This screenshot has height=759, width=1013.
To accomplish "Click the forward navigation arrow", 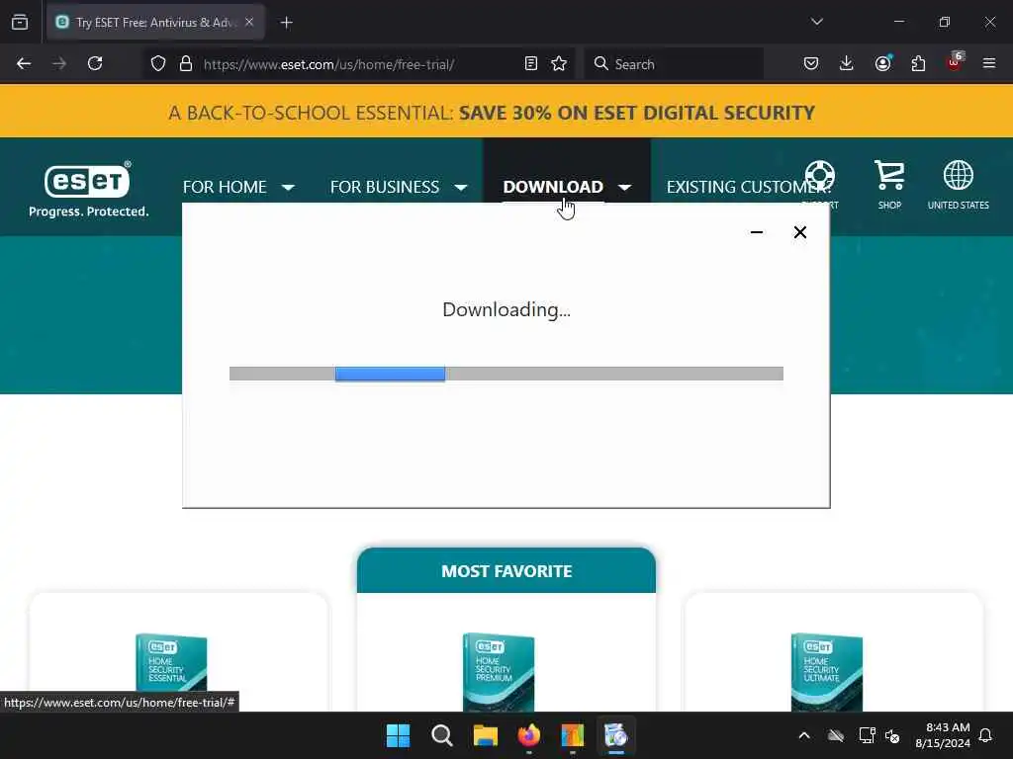I will pos(58,64).
